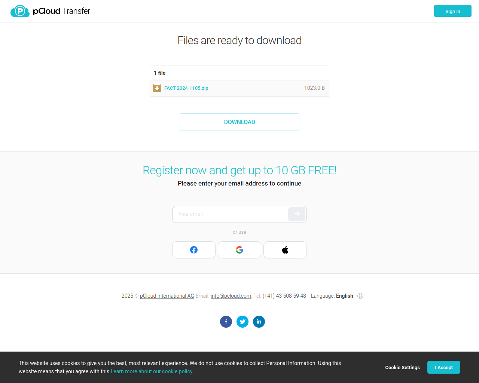Continue with Google login icon
This screenshot has width=479, height=383.
pyautogui.click(x=239, y=250)
